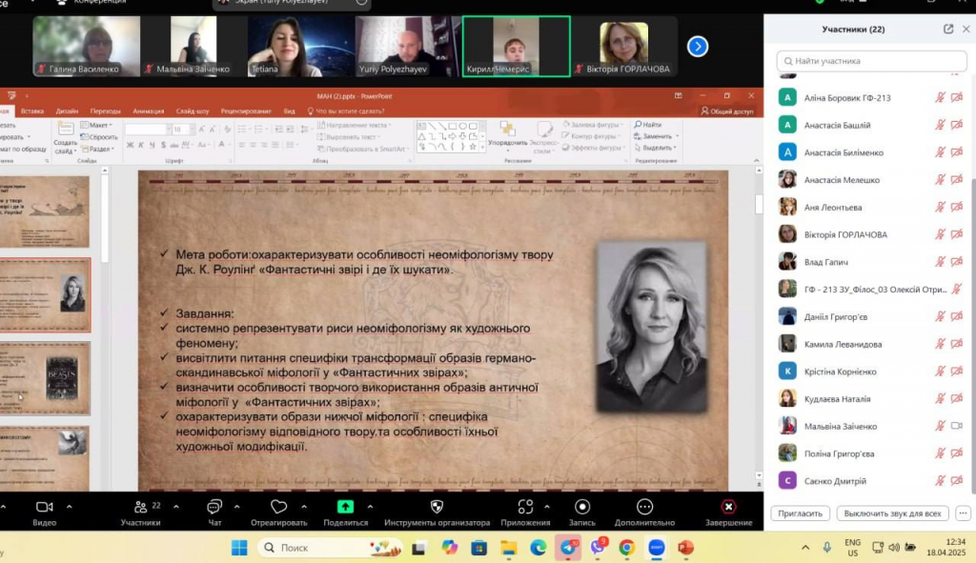Expand video options arrow next to Видео

coord(70,507)
